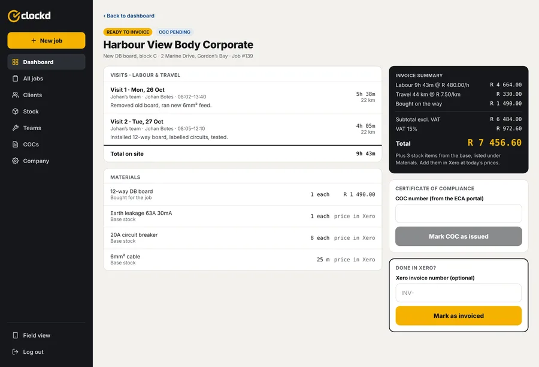Screen dimensions: 539x367
Task: Click the VAT 15% line
Action: point(459,129)
